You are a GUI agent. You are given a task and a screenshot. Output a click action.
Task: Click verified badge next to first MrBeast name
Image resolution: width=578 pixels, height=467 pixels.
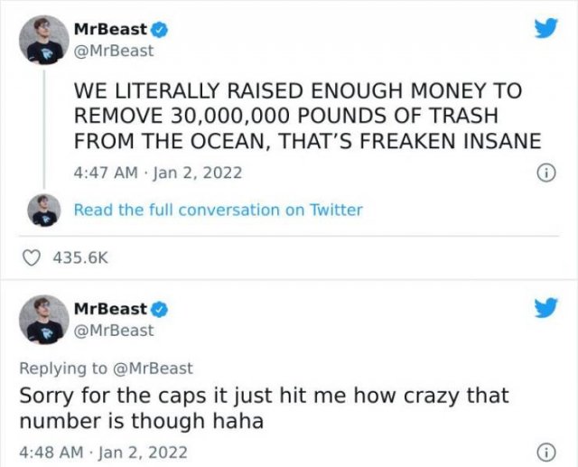(x=159, y=30)
